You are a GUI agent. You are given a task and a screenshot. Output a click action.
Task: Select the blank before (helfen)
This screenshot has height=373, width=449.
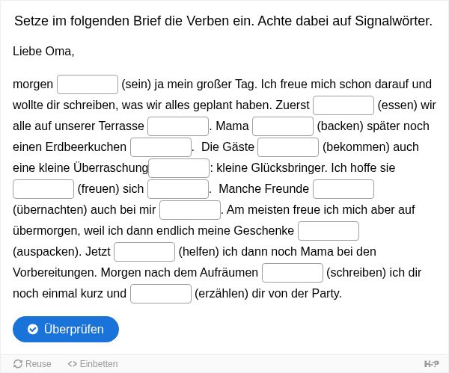[144, 252]
